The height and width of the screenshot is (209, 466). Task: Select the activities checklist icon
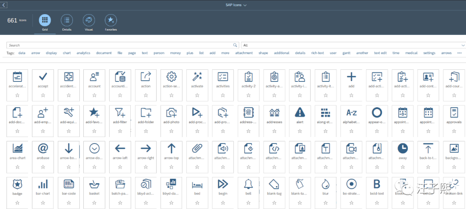223,77
